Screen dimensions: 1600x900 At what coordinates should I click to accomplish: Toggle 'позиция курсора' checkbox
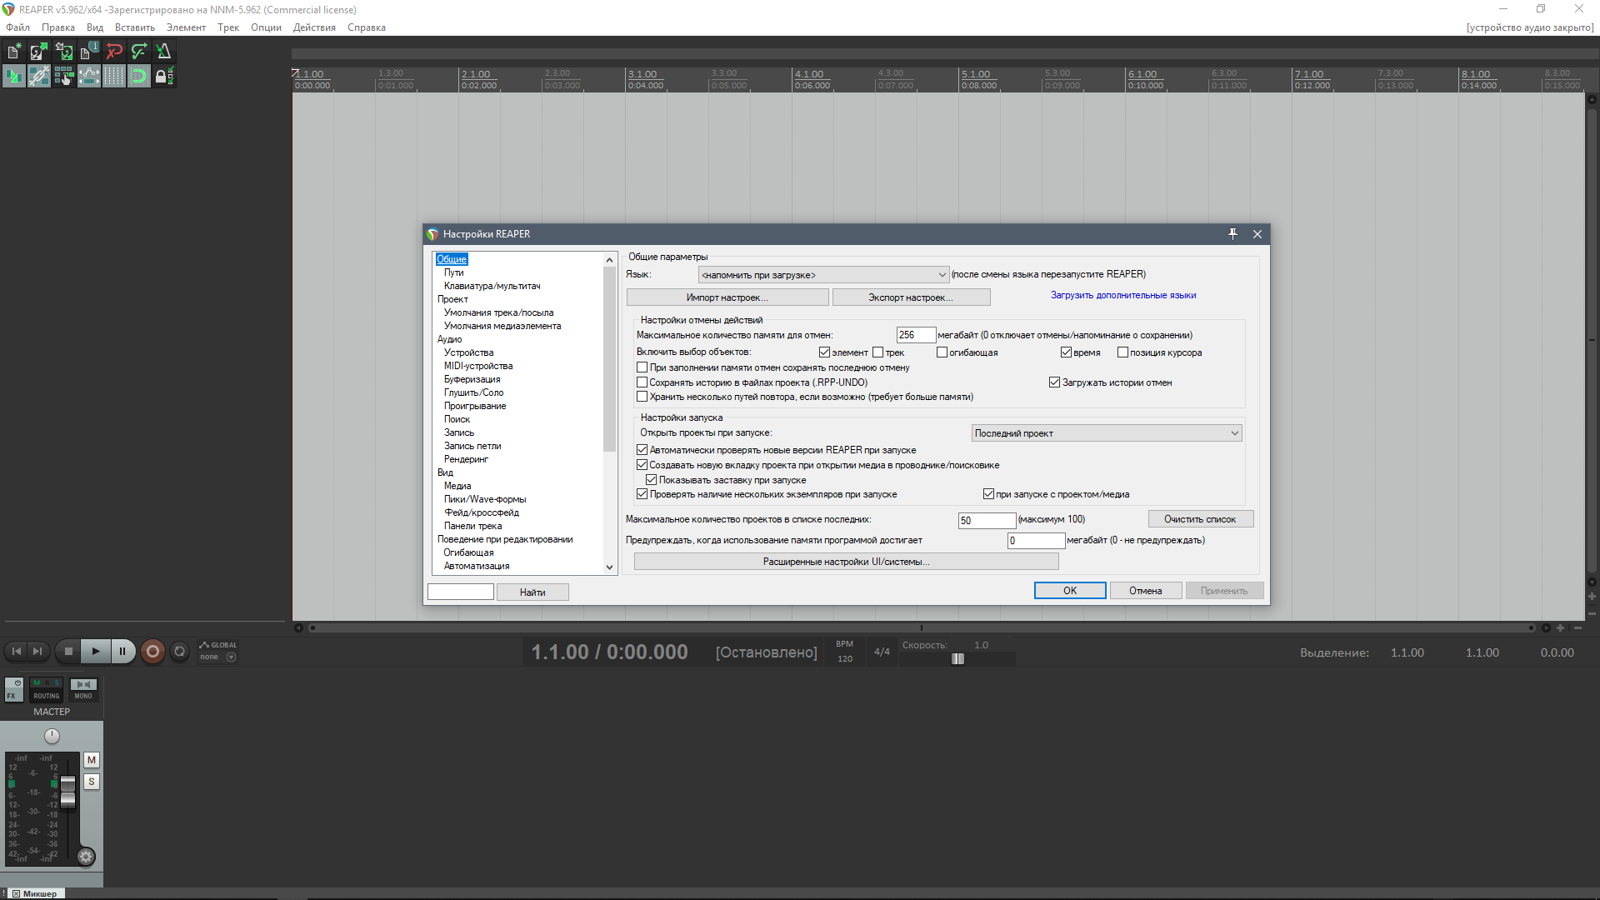coord(1122,352)
